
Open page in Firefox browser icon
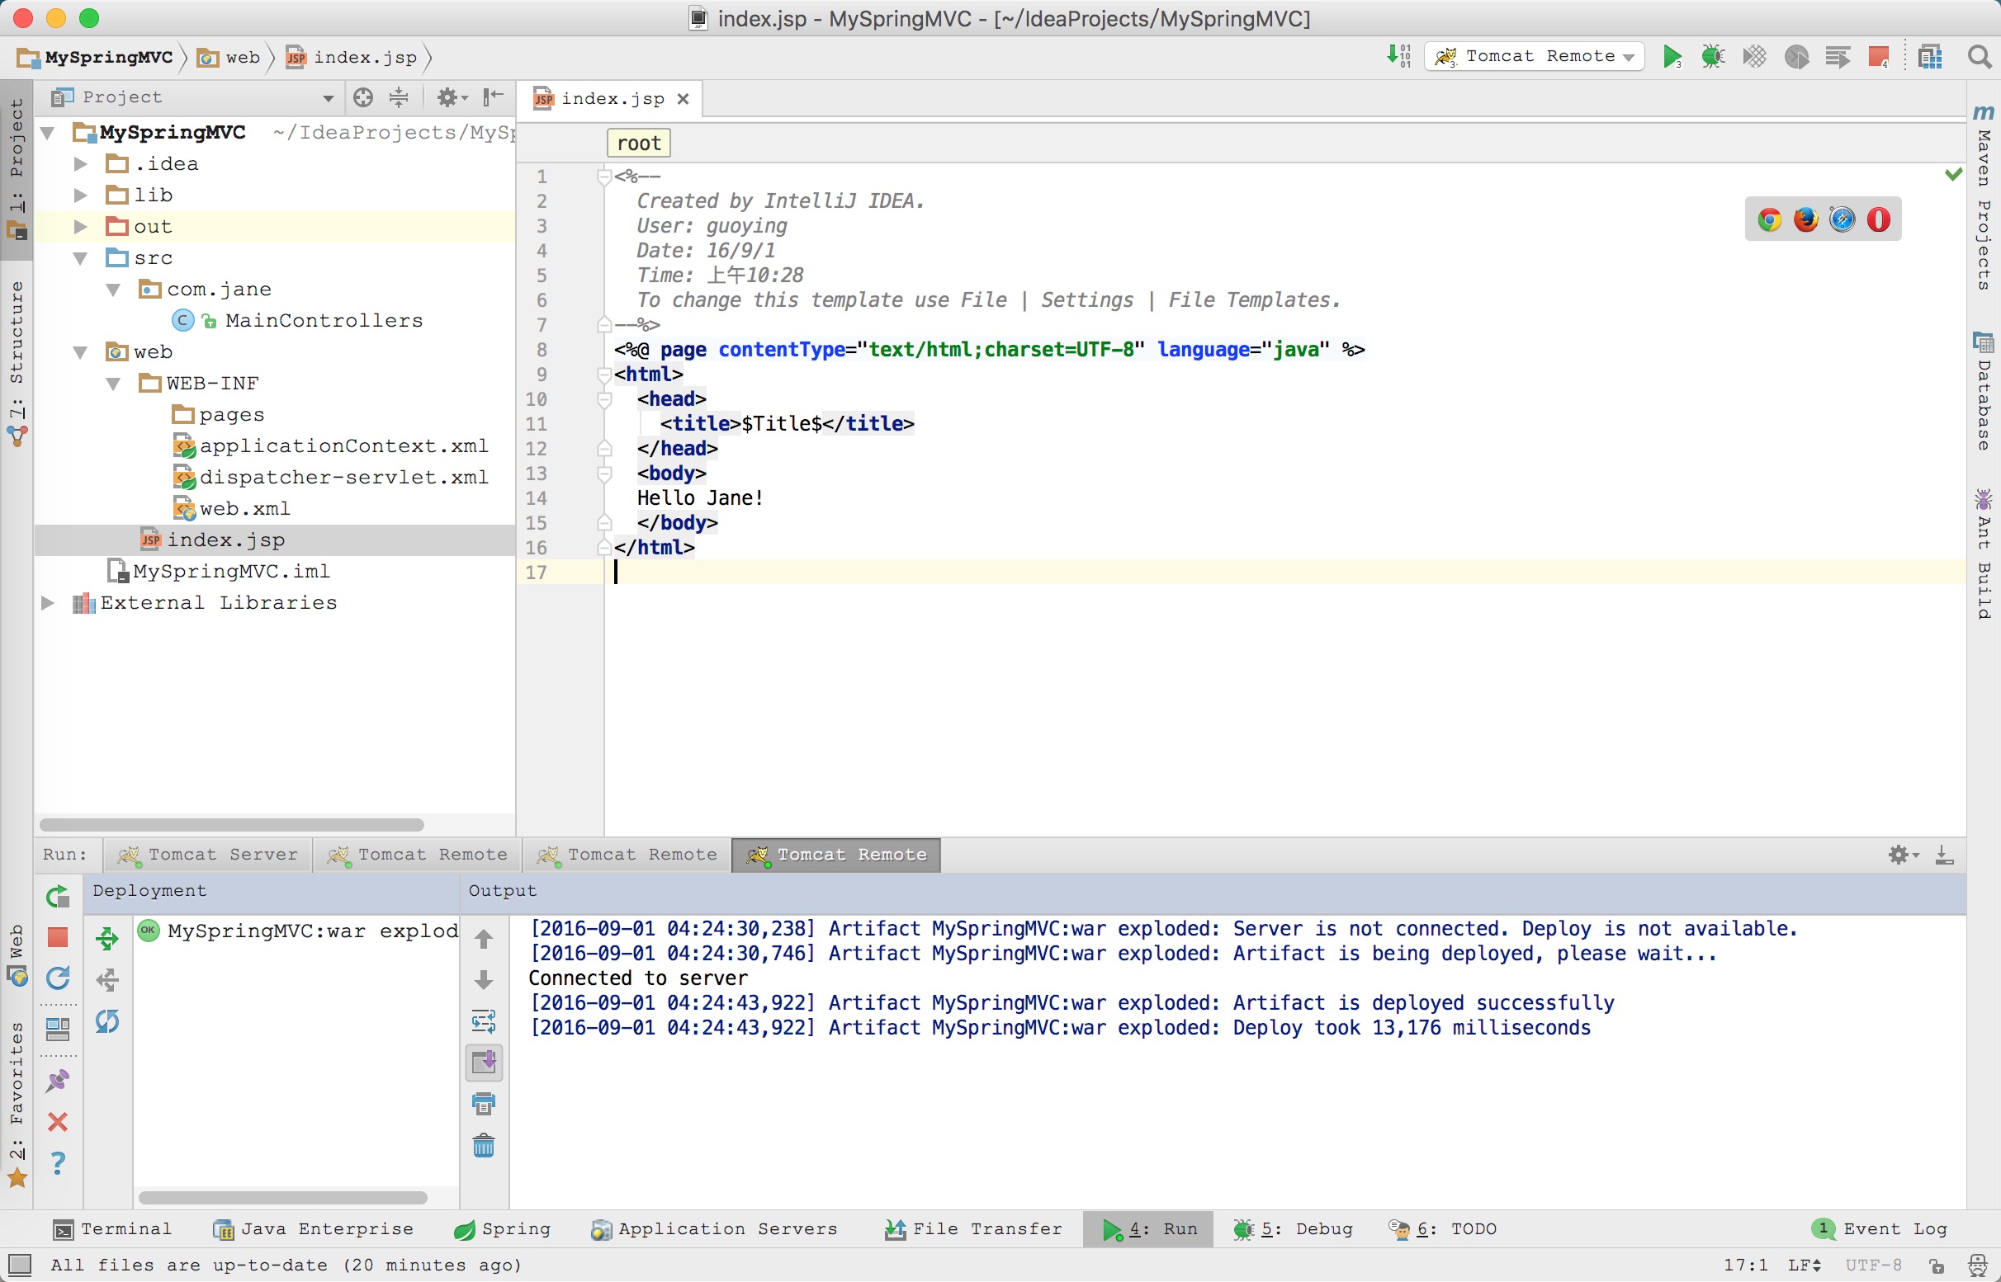point(1805,219)
